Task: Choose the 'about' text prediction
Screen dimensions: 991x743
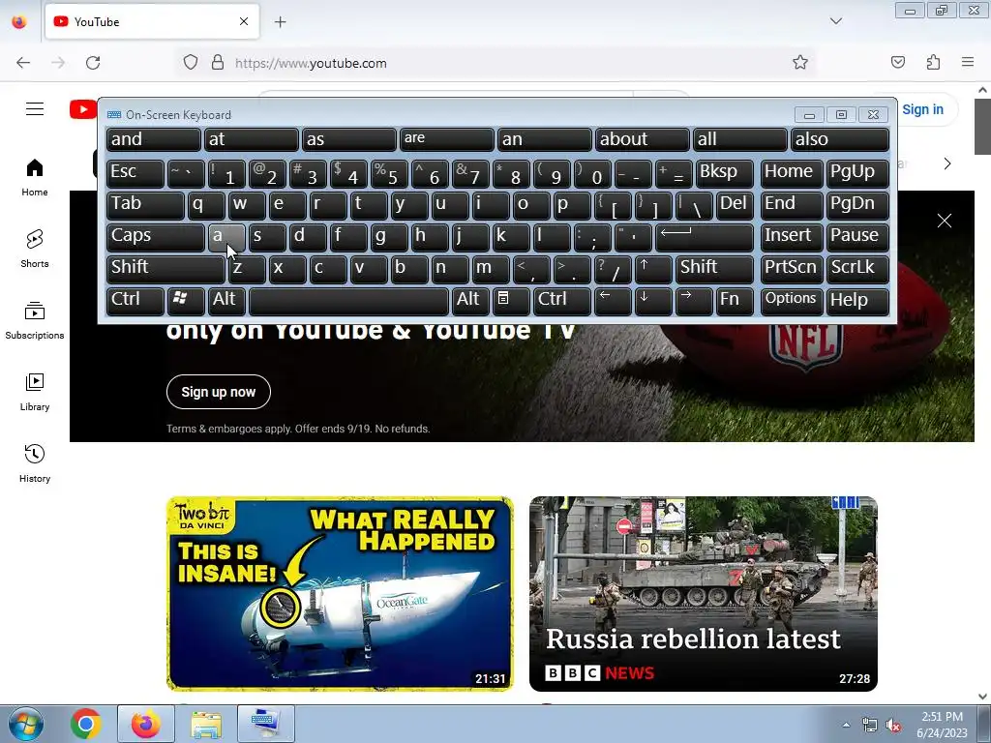Action: pyautogui.click(x=643, y=139)
